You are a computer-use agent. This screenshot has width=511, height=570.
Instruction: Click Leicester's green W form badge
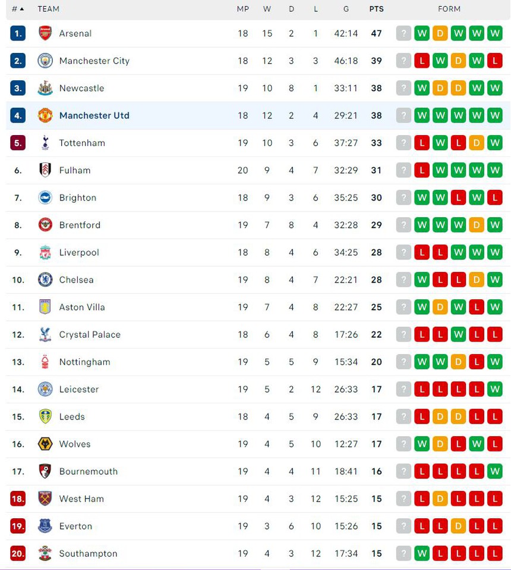pyautogui.click(x=495, y=389)
